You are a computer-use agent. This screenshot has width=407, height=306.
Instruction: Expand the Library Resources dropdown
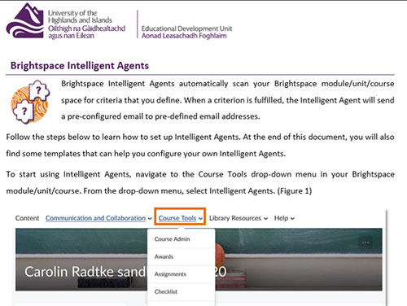[x=239, y=218]
